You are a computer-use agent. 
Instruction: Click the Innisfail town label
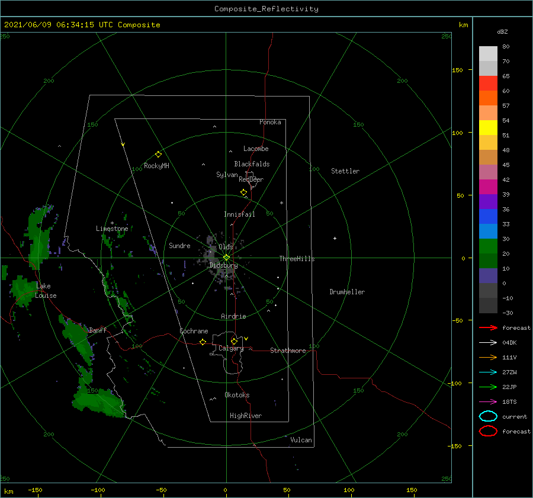click(239, 214)
